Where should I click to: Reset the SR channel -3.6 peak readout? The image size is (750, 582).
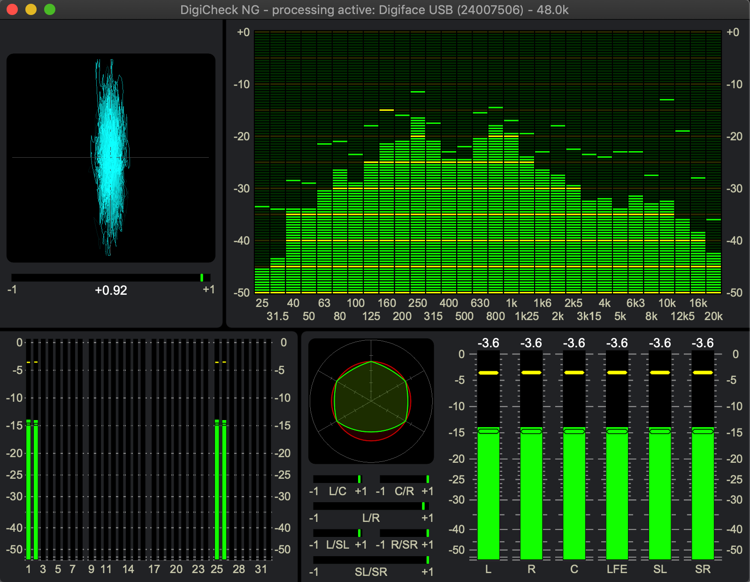[703, 343]
